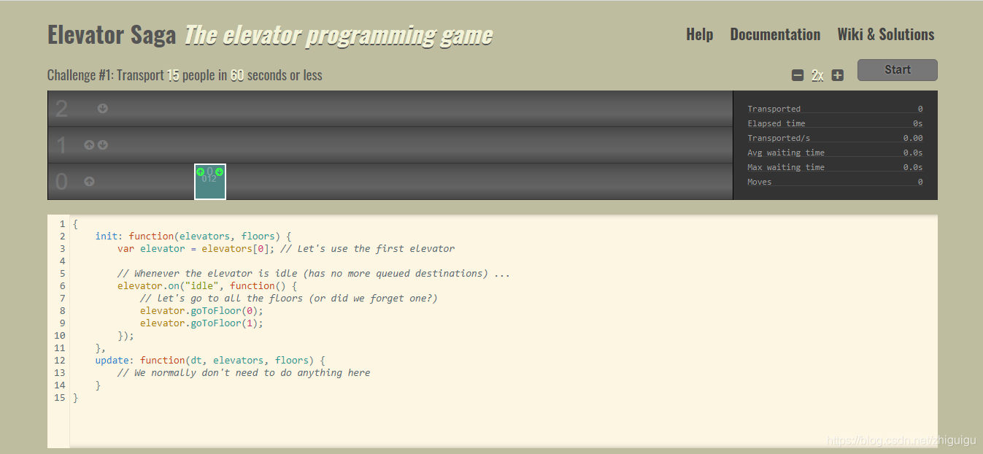Image resolution: width=983 pixels, height=454 pixels.
Task: Click the elevator's green up indicator
Action: 201,172
